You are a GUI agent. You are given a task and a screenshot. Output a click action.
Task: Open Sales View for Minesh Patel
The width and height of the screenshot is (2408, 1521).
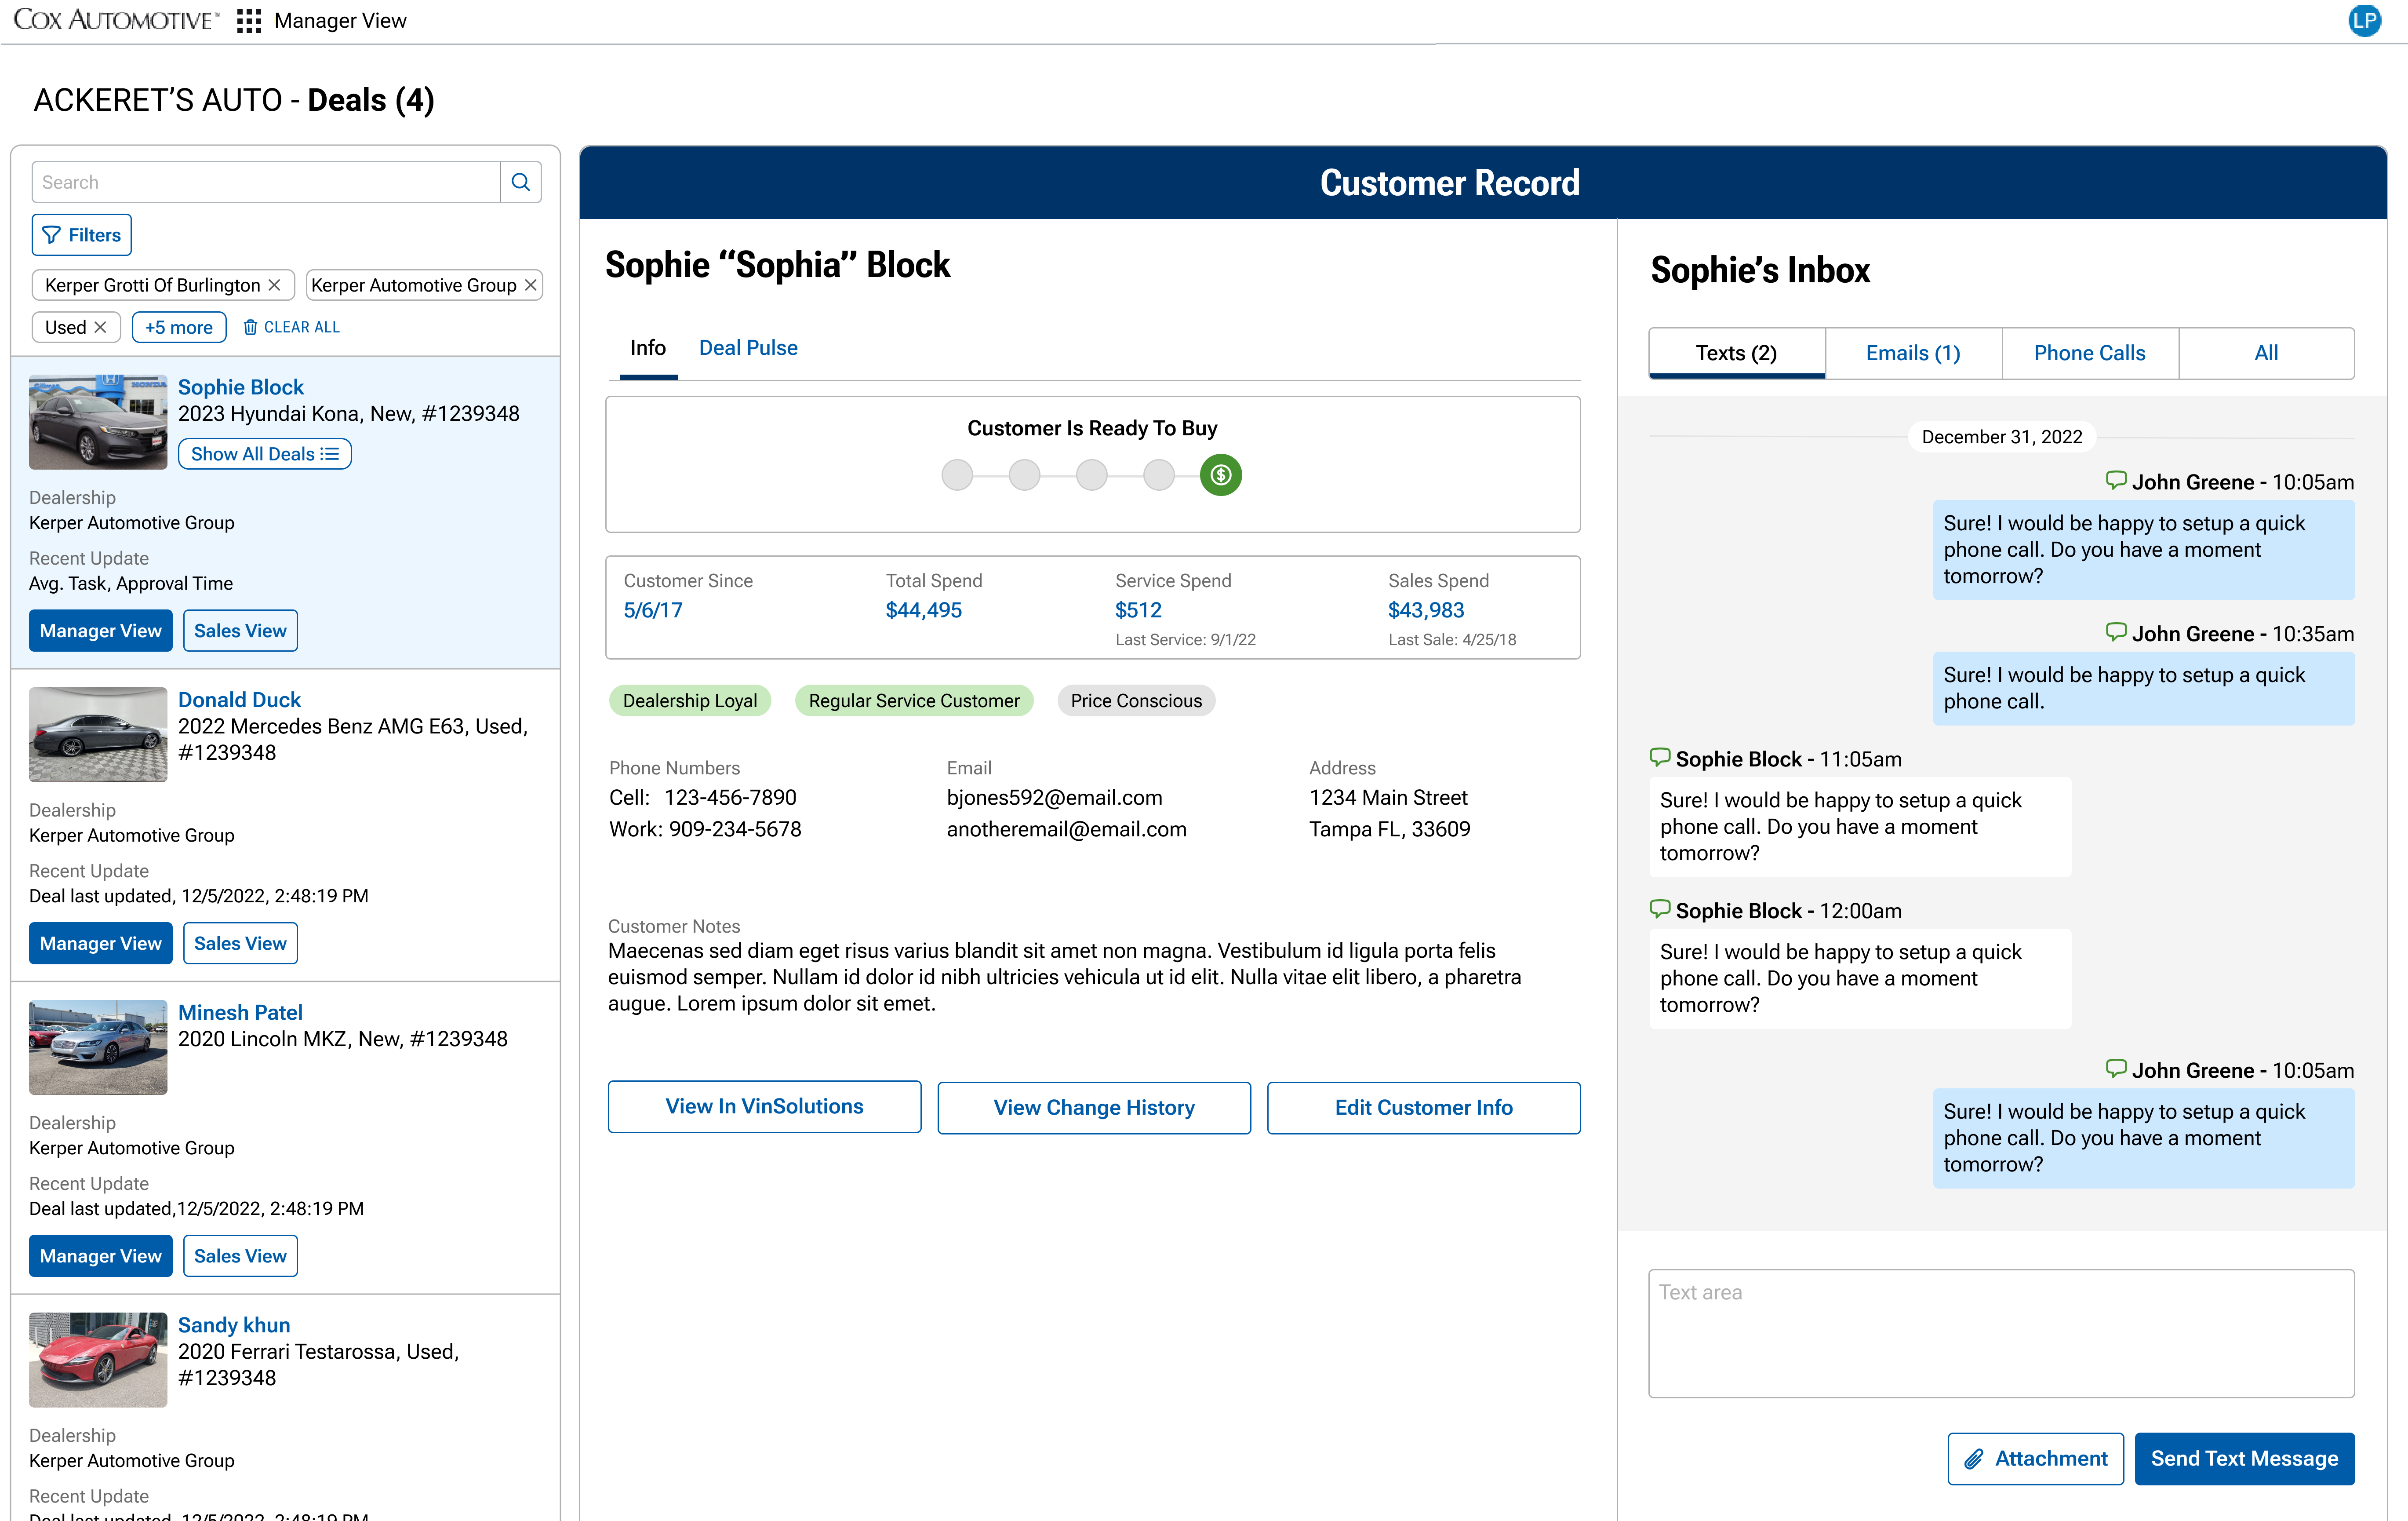coord(240,1256)
